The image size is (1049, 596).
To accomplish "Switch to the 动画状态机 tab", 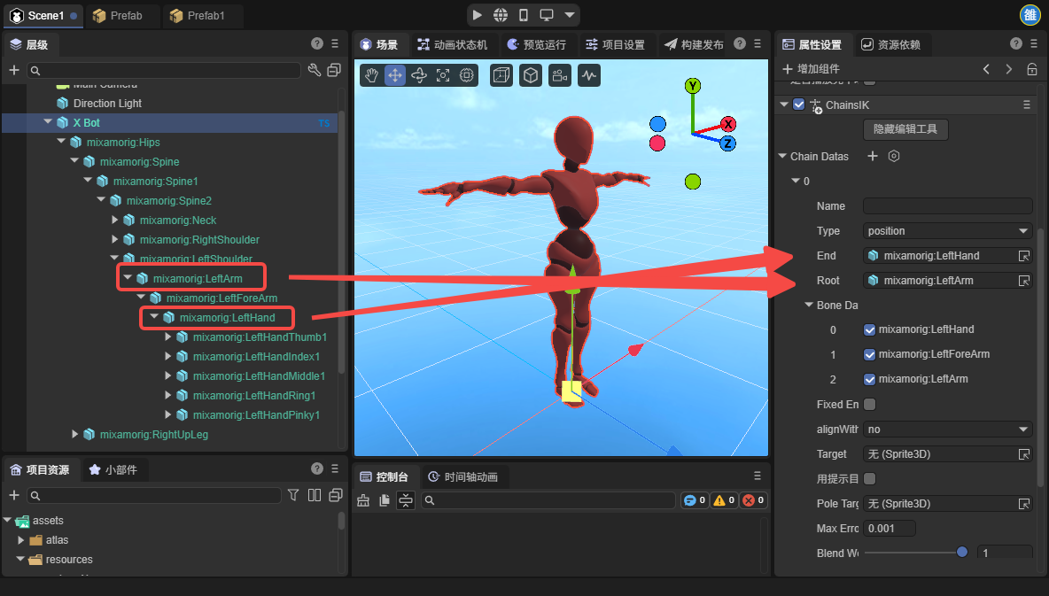I will [x=452, y=44].
